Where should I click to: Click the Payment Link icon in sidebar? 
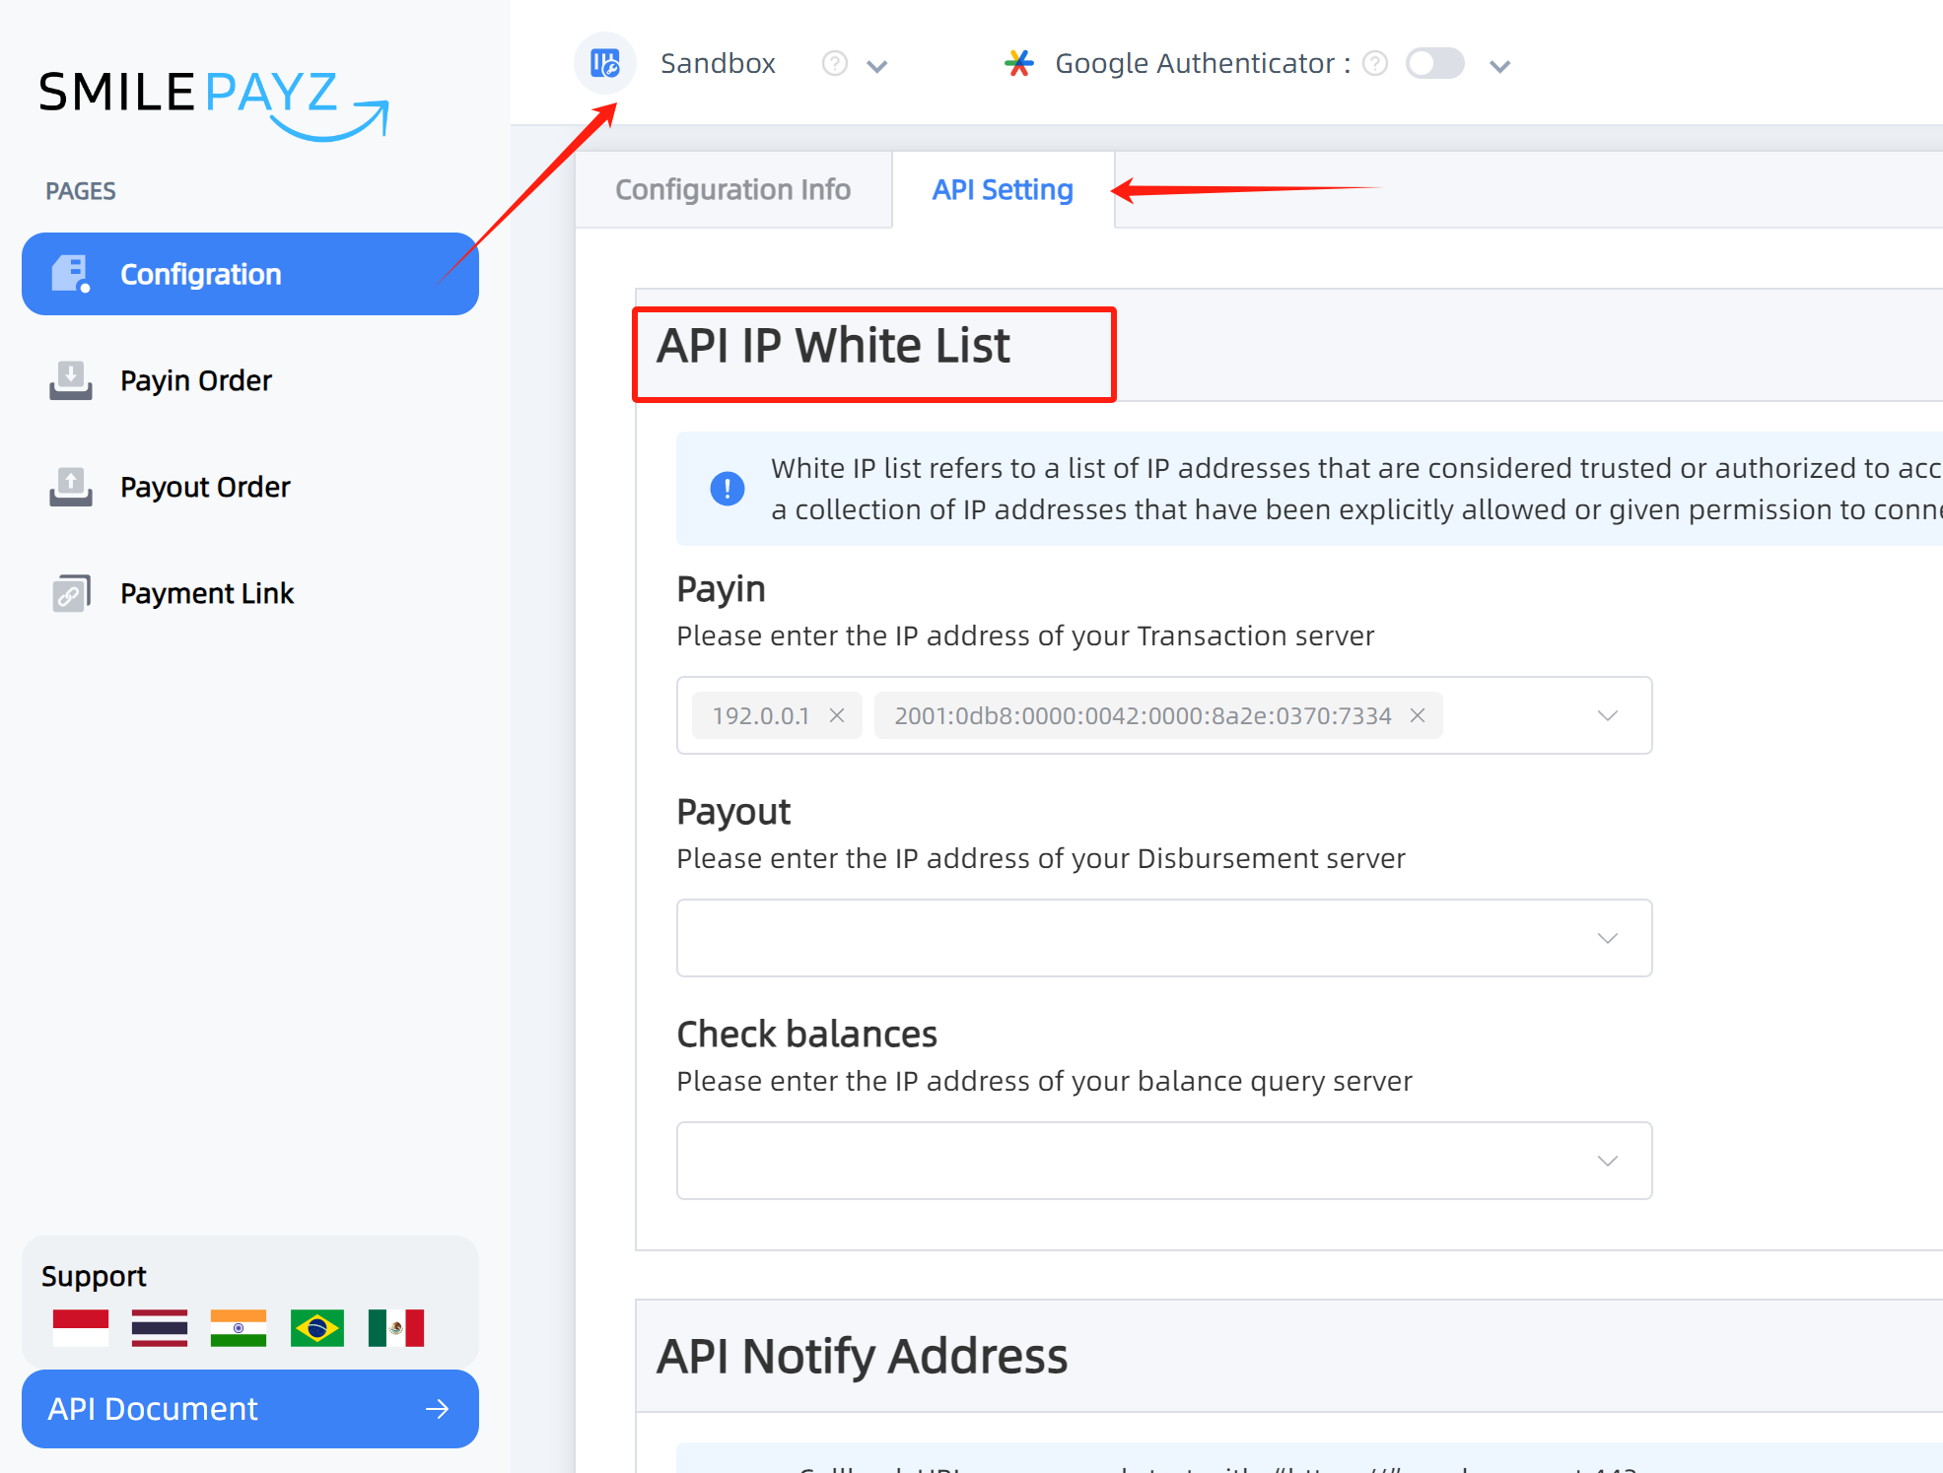click(x=70, y=592)
